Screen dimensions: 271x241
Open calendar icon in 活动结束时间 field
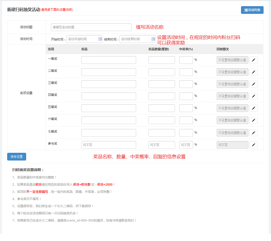click(153, 39)
